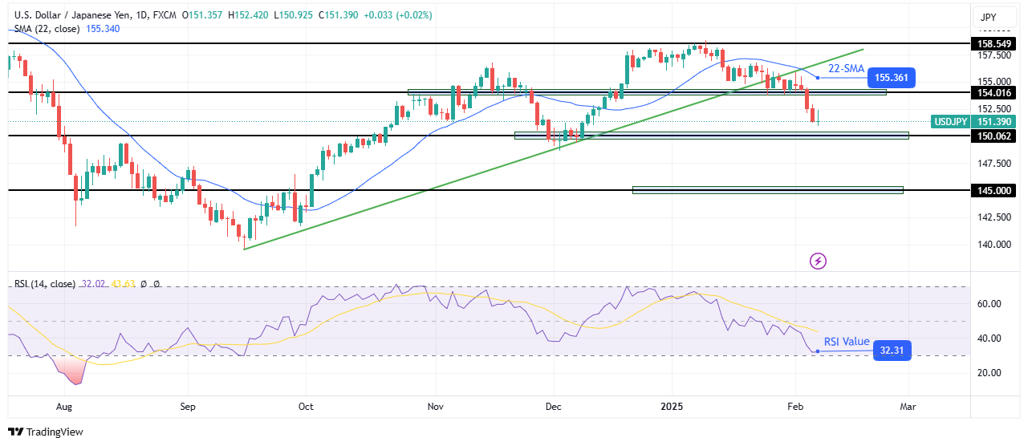Click the RSI value 32.02 in legend
Viewport: 1028px width, 446px height.
[92, 284]
